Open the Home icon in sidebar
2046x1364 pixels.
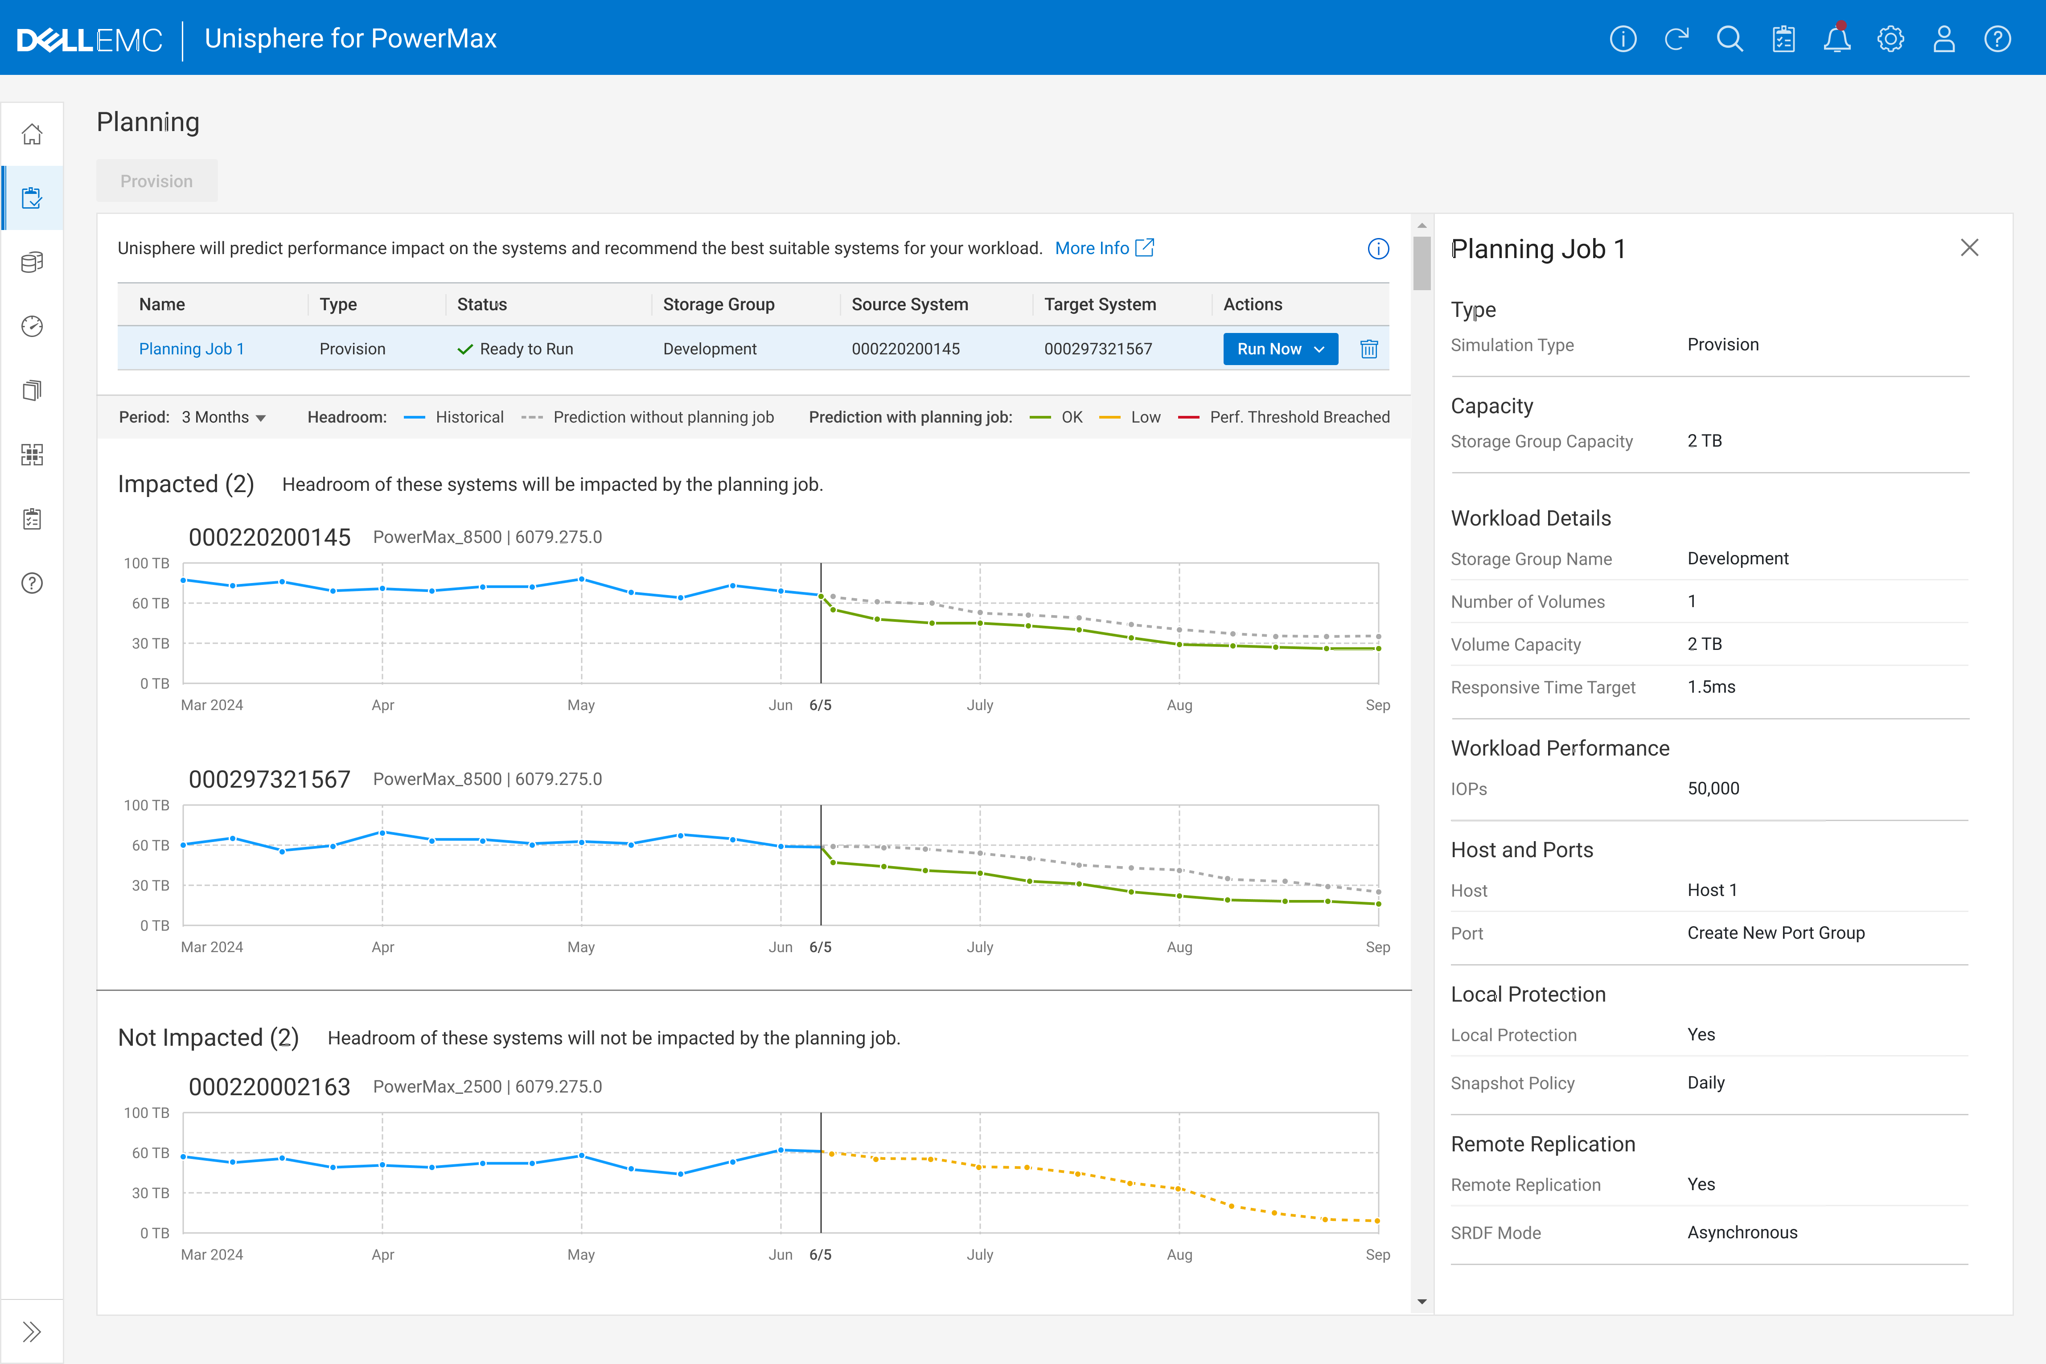[32, 134]
